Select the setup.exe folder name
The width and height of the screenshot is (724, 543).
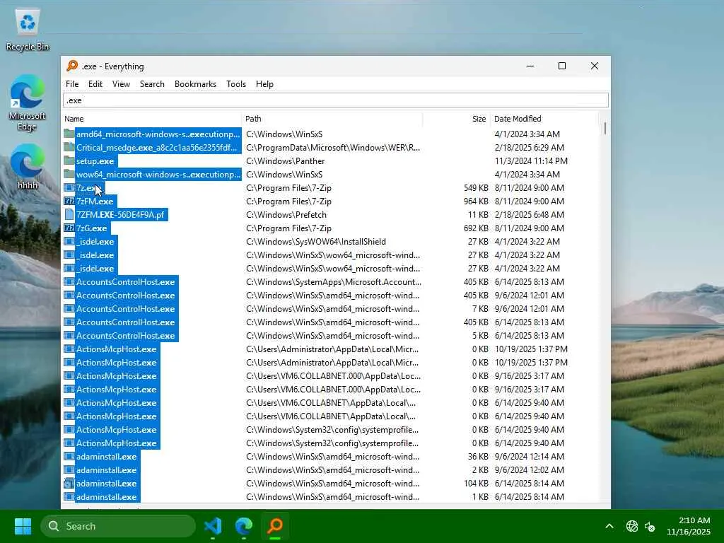tap(95, 160)
